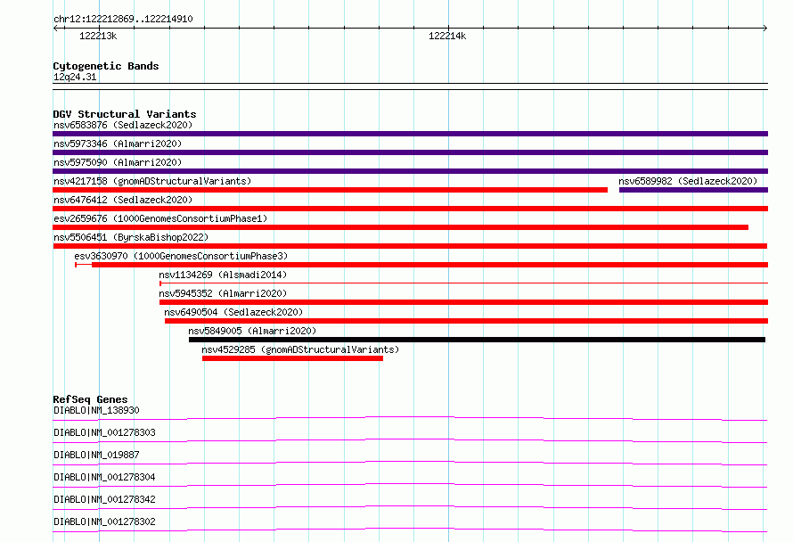Click the 122214k ruler label
Viewport: 793px width, 542px height.
tap(447, 36)
